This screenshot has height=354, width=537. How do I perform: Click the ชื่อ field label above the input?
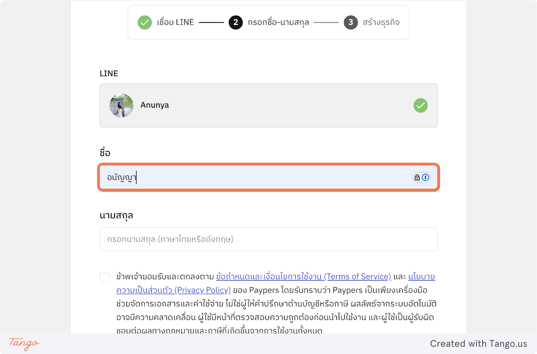tap(105, 152)
